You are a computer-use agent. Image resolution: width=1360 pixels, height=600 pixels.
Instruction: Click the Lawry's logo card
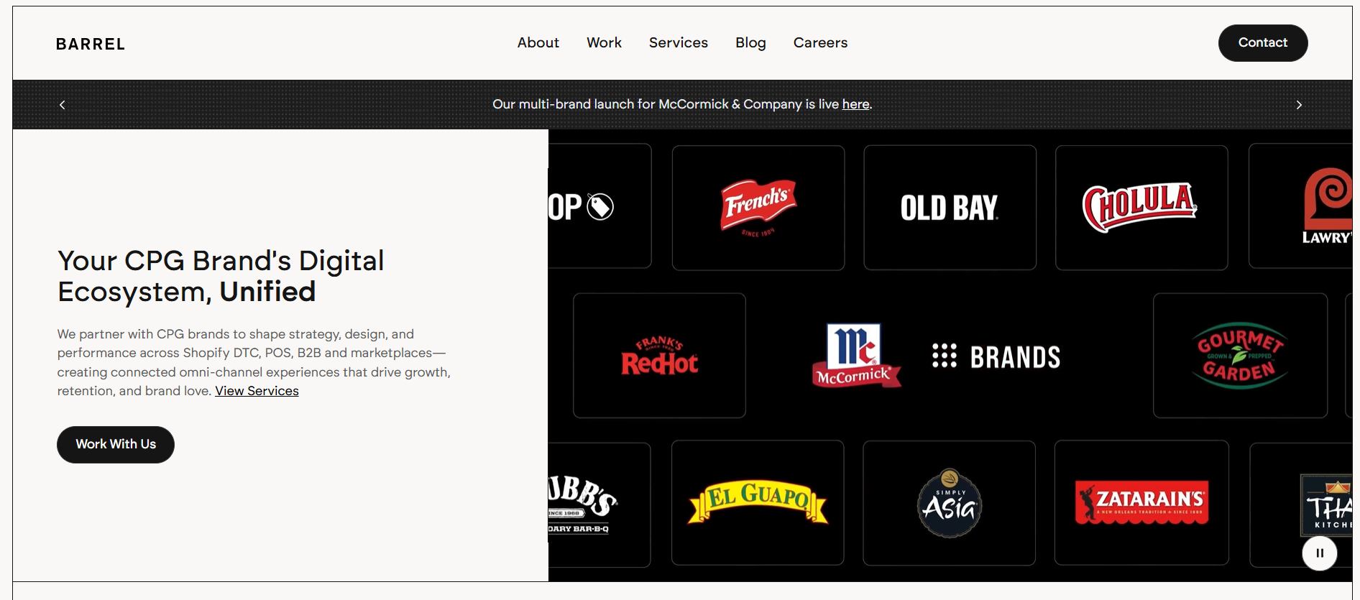pyautogui.click(x=1301, y=206)
